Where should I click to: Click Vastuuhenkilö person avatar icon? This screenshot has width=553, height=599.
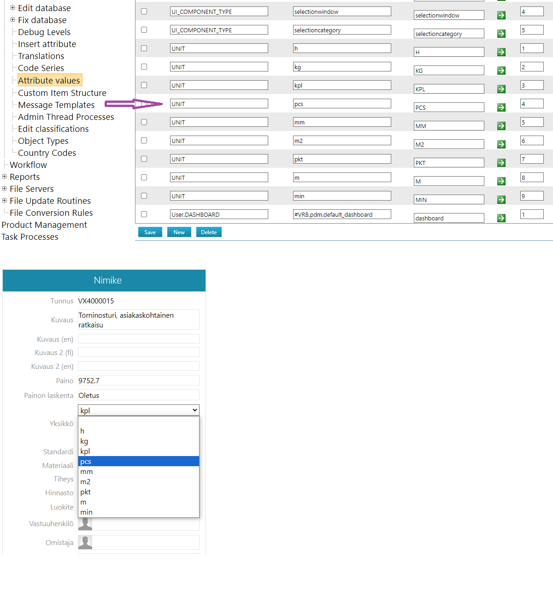coord(85,524)
